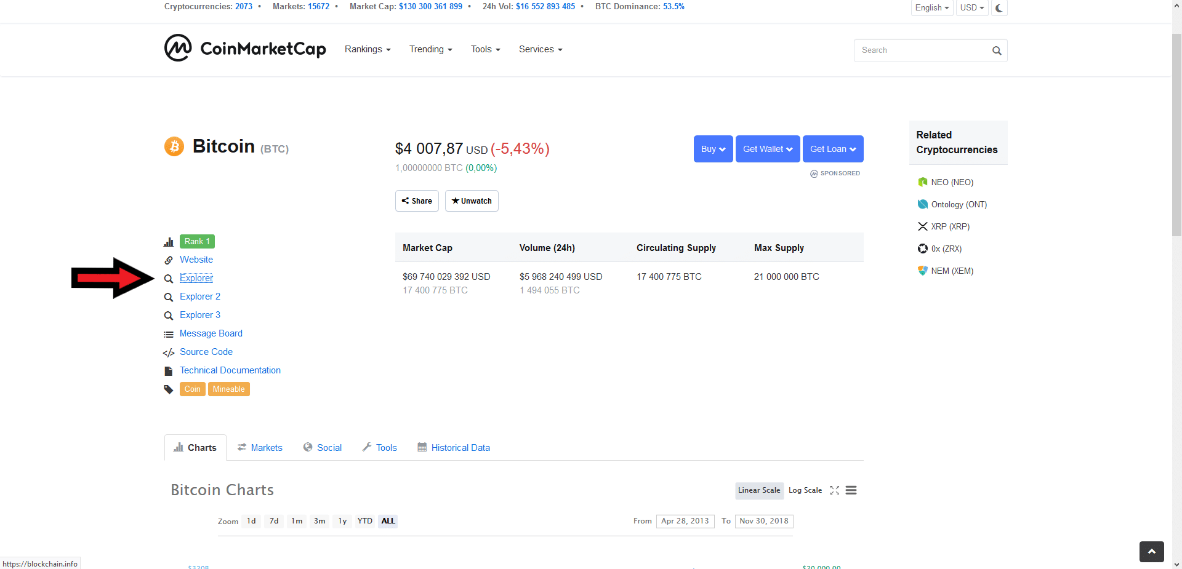Click the Unwatch button

[x=472, y=201]
